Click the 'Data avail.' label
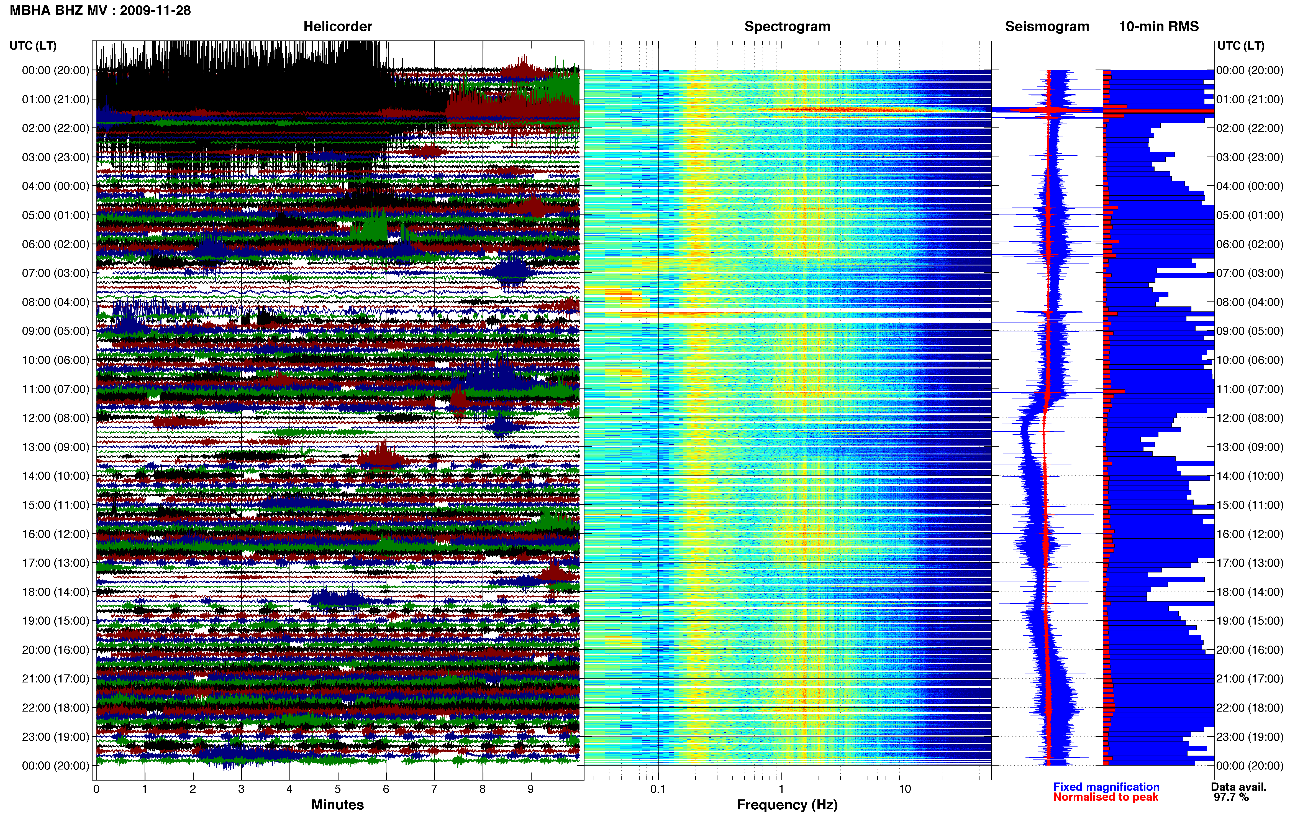Screen dimensions: 1313x821 (1239, 787)
